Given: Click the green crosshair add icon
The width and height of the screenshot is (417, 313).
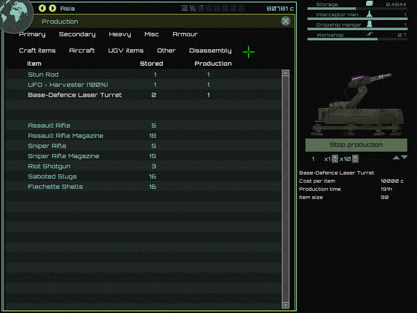Looking at the screenshot, I should (248, 52).
